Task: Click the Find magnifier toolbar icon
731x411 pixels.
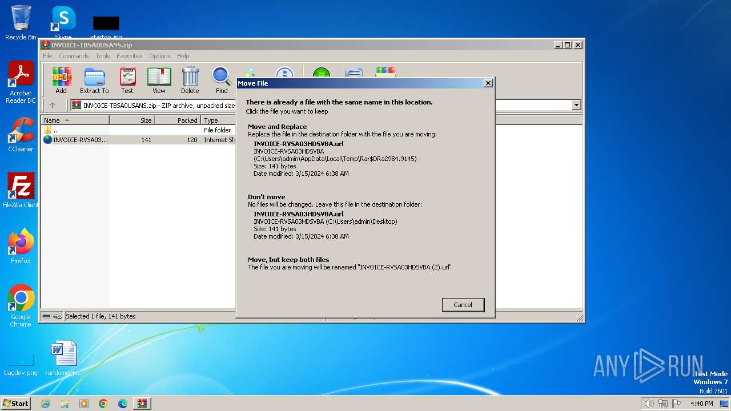Action: point(222,80)
